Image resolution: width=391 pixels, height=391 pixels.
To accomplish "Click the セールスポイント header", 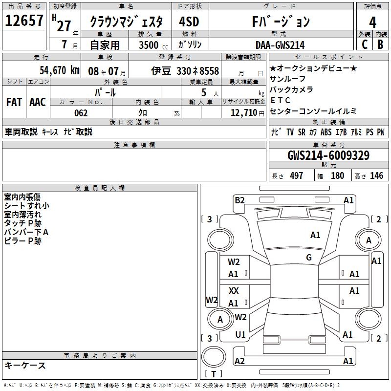I will (328, 57).
